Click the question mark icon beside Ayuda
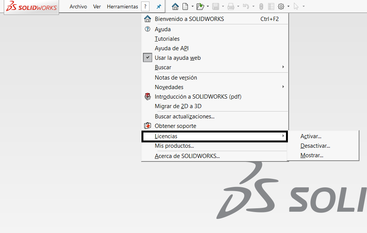Viewport: 367px width, 233px height. (x=148, y=29)
